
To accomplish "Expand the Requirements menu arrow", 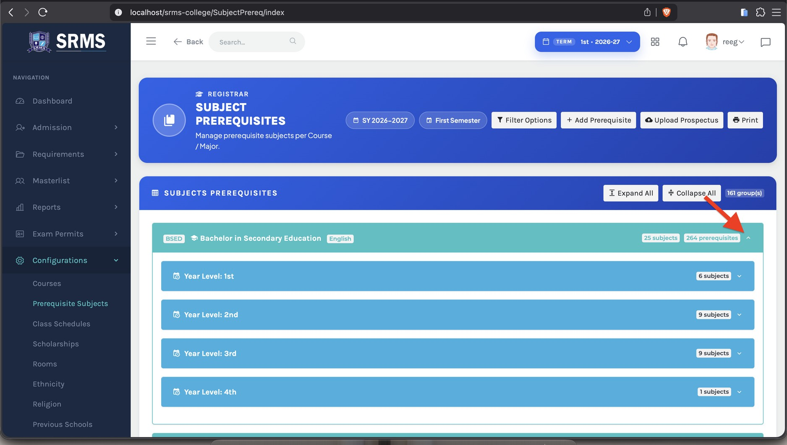I will click(116, 154).
